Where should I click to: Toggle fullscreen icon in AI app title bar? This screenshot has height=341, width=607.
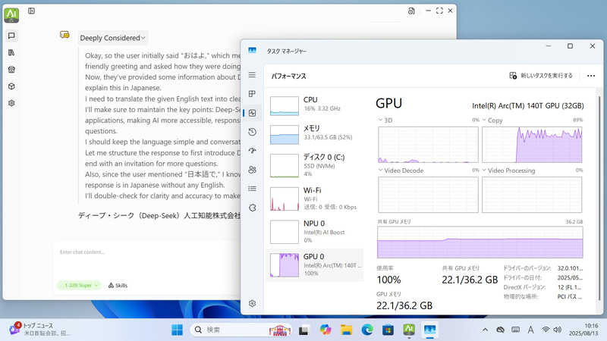tap(439, 11)
